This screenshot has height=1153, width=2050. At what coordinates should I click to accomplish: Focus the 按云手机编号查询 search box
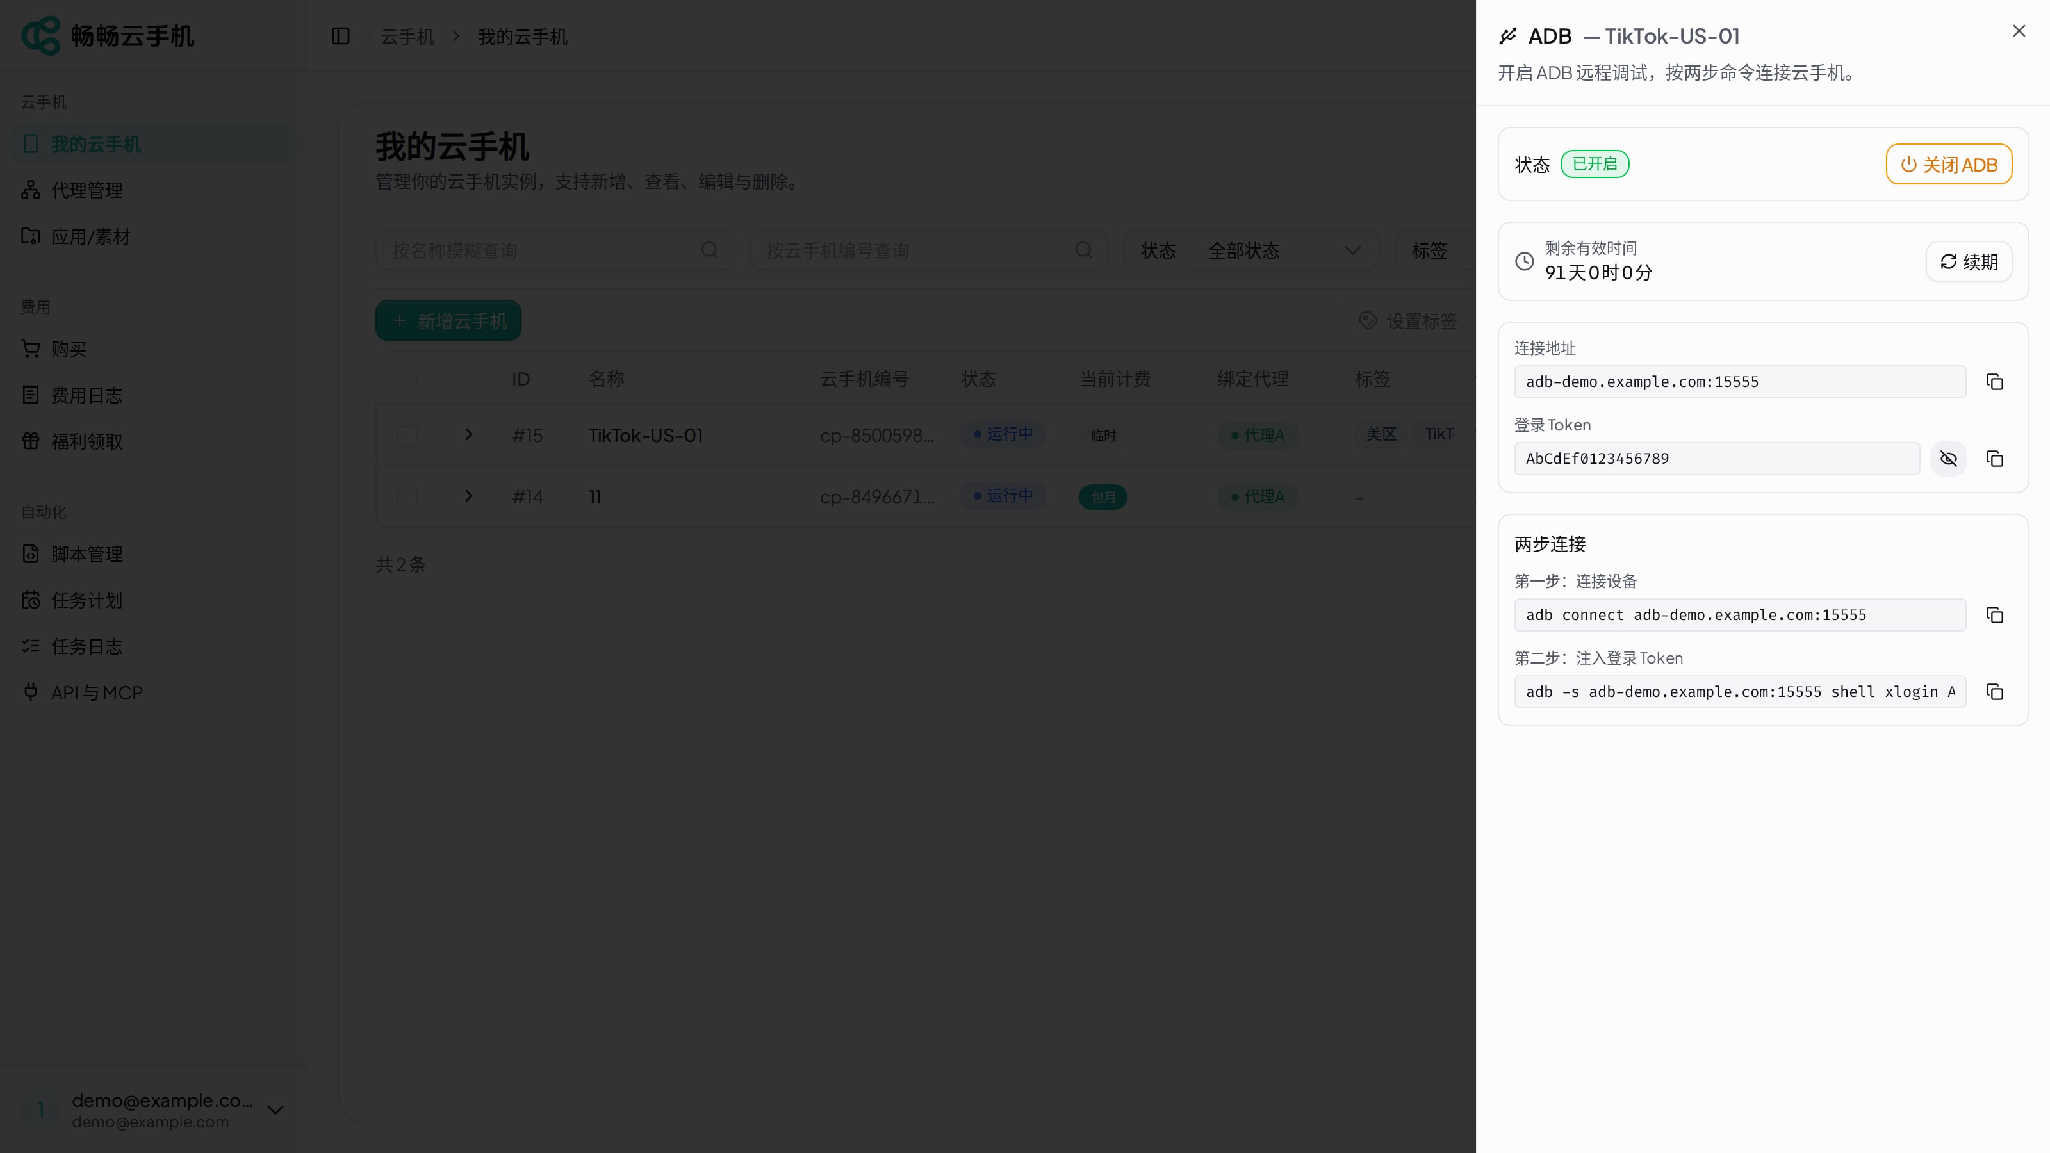[x=928, y=250]
